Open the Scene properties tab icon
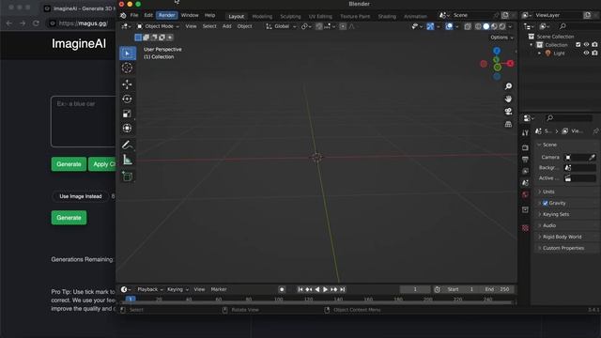The width and height of the screenshot is (601, 338). (525, 183)
